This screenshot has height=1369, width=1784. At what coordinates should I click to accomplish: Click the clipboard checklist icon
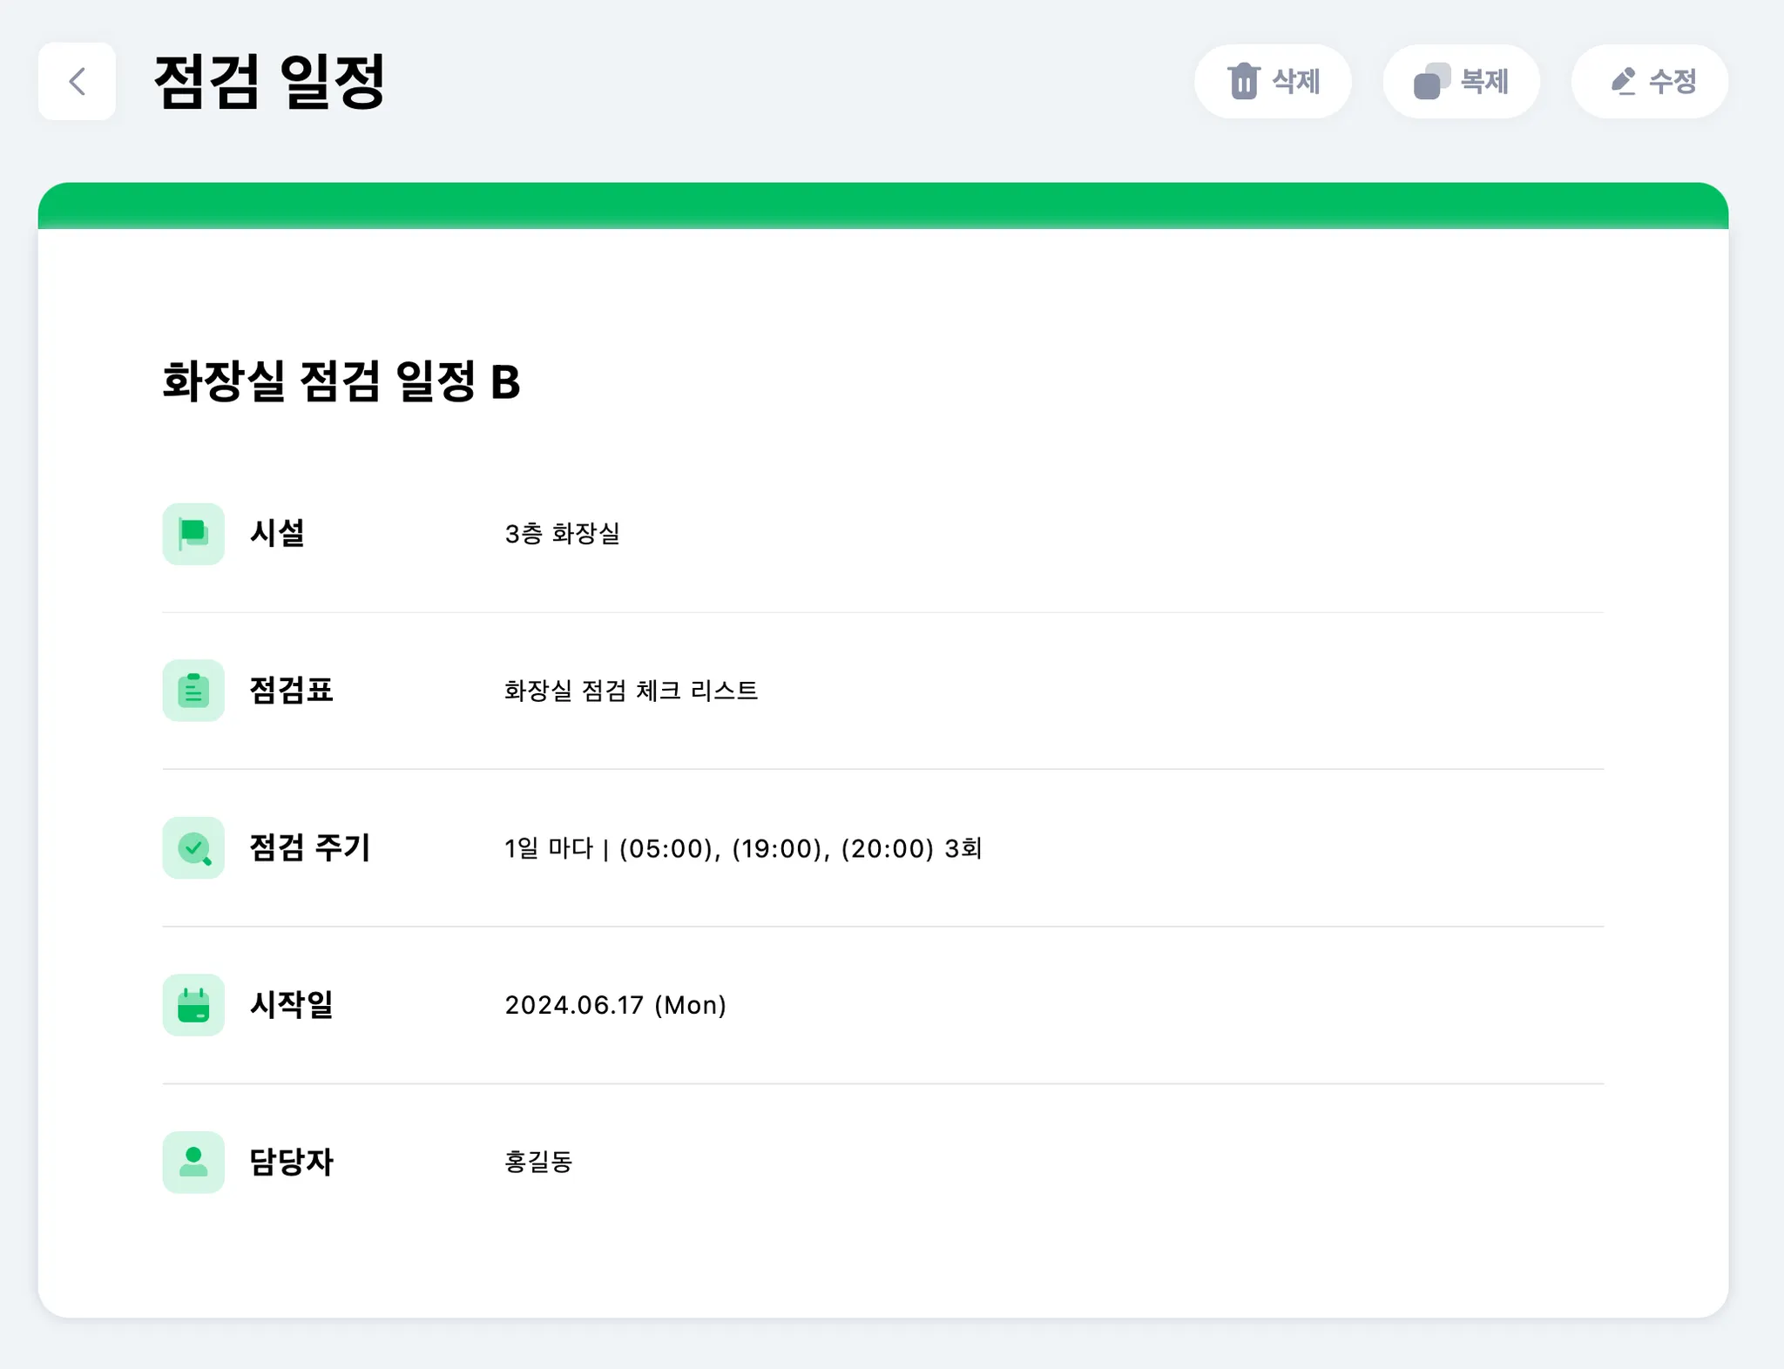coord(193,691)
